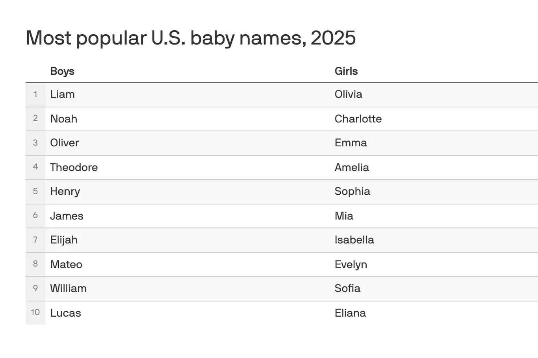Click the girls name Mia

click(x=344, y=216)
